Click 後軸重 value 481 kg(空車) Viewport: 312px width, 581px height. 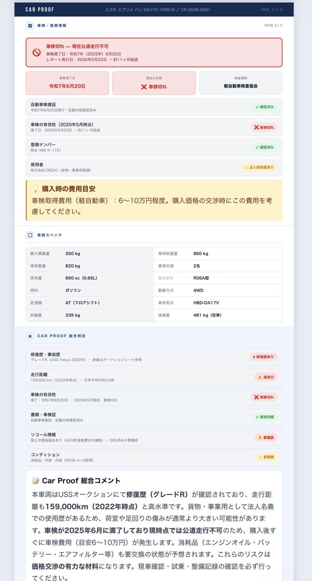209,315
